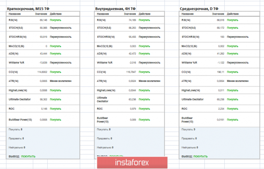Screen dimensions: 264x169
Task: Click "ВЫВОД: ПОКУПАТЬ" in M15 table
Action: [x=22, y=157]
